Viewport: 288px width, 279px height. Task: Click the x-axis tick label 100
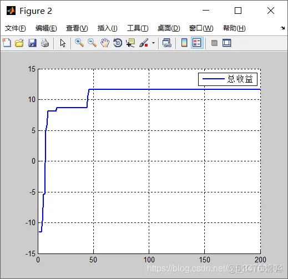(x=149, y=260)
